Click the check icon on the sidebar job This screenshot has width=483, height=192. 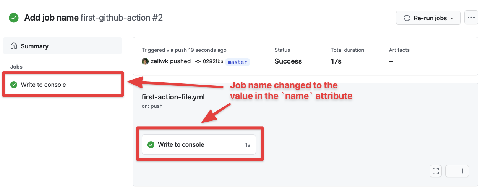[14, 85]
